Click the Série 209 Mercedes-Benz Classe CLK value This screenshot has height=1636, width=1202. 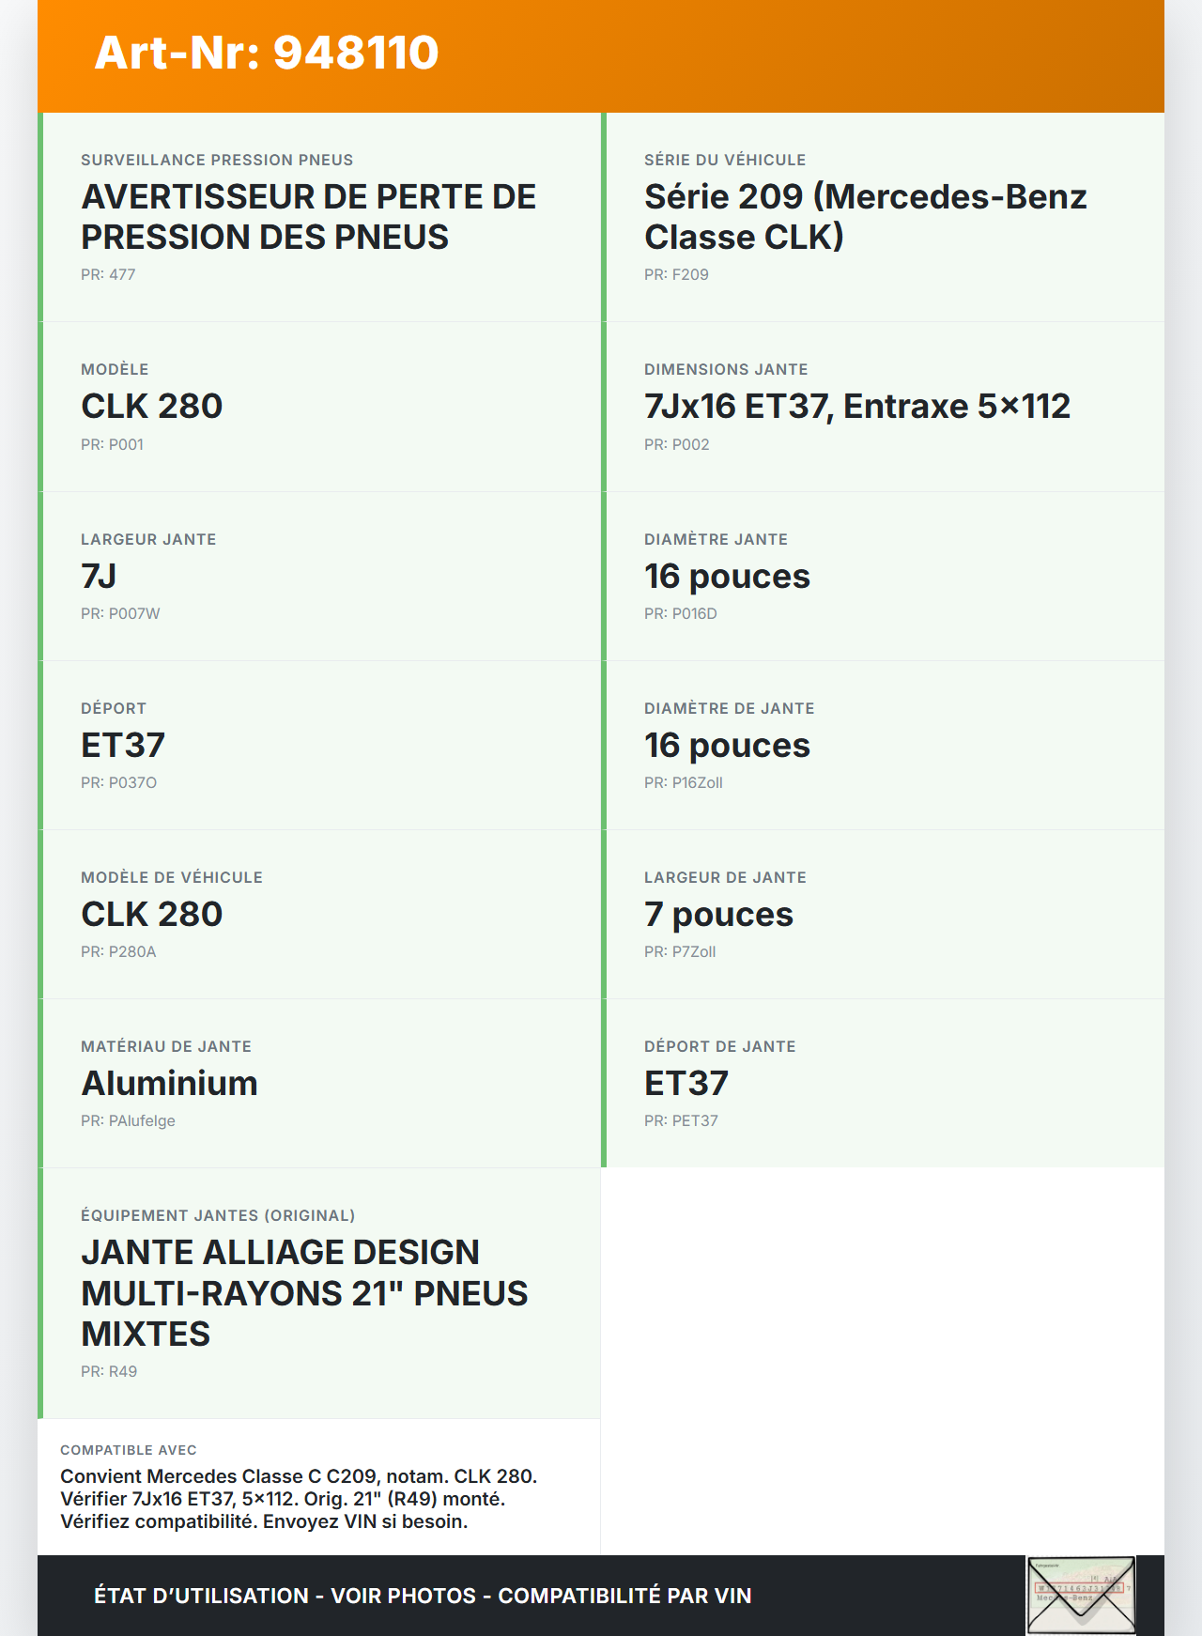(865, 217)
